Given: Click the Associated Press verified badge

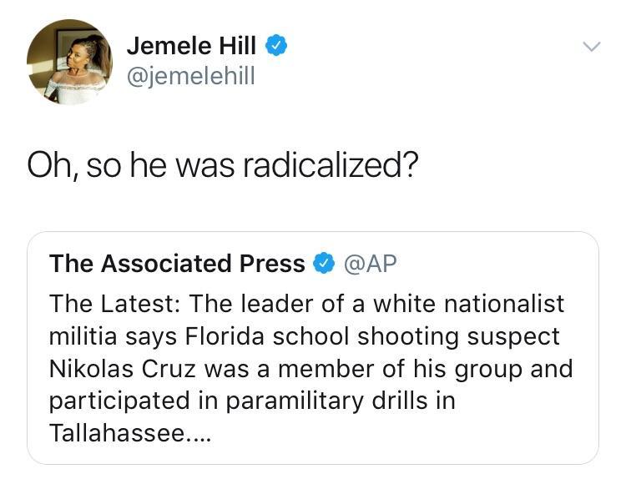Looking at the screenshot, I should tap(322, 265).
